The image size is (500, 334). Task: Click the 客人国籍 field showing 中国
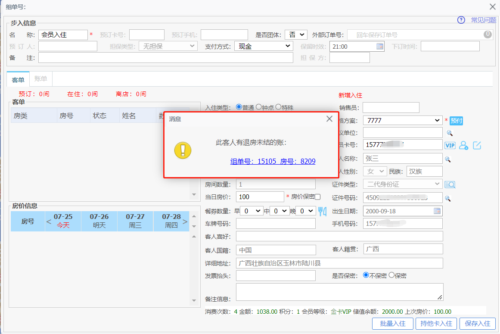[276, 250]
